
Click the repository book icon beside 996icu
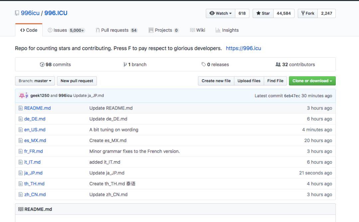(17, 13)
